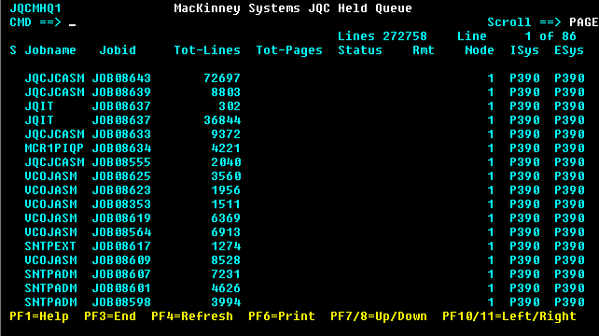The image size is (599, 336).
Task: Click the JQCMHQ1 panel identifier
Action: (35, 8)
